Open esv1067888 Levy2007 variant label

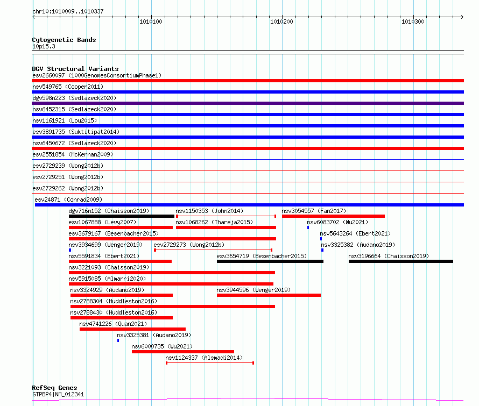tap(102, 222)
